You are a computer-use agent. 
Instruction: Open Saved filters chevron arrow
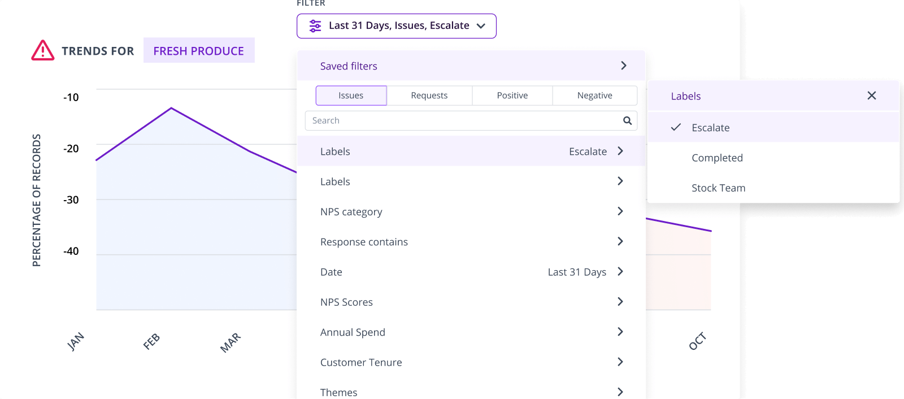624,66
